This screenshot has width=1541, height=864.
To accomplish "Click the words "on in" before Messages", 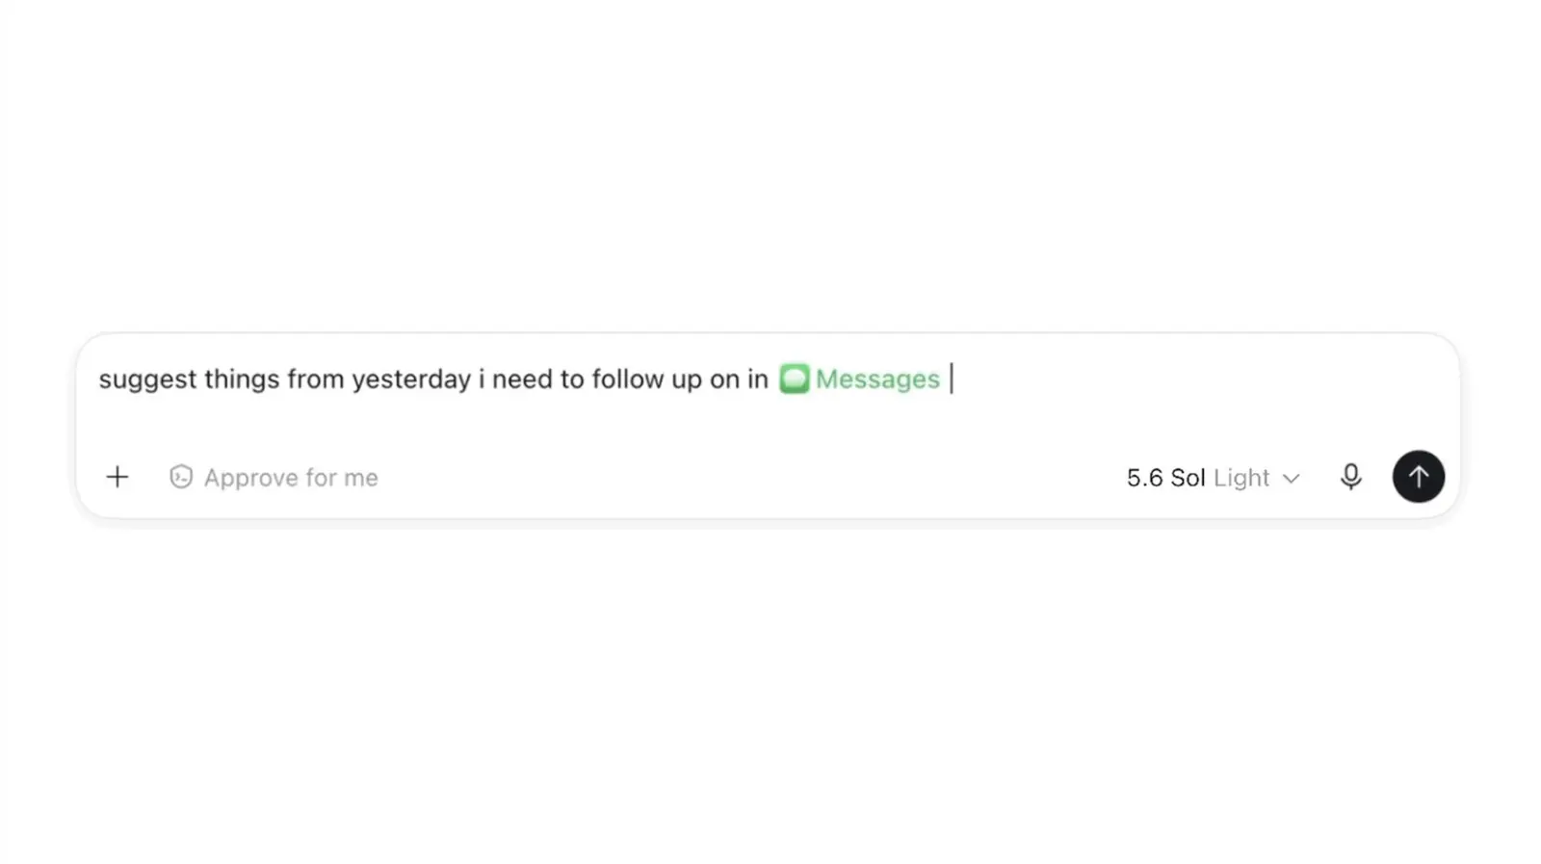I will 739,380.
